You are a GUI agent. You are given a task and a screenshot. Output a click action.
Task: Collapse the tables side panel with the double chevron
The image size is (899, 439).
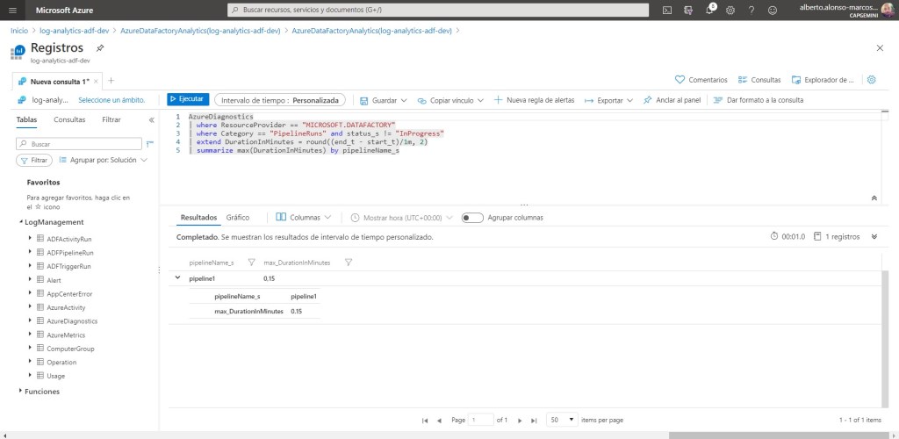coord(151,119)
